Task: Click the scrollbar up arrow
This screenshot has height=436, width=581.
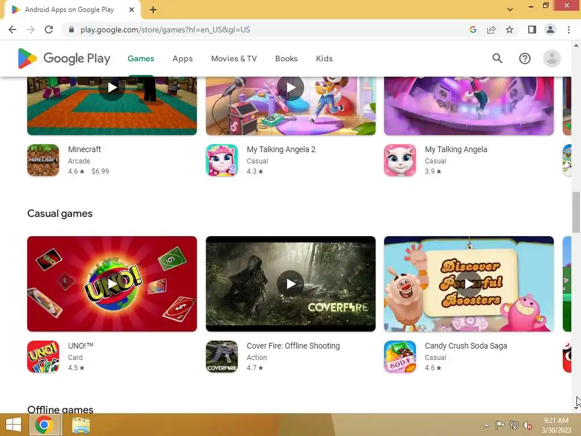Action: [576, 45]
